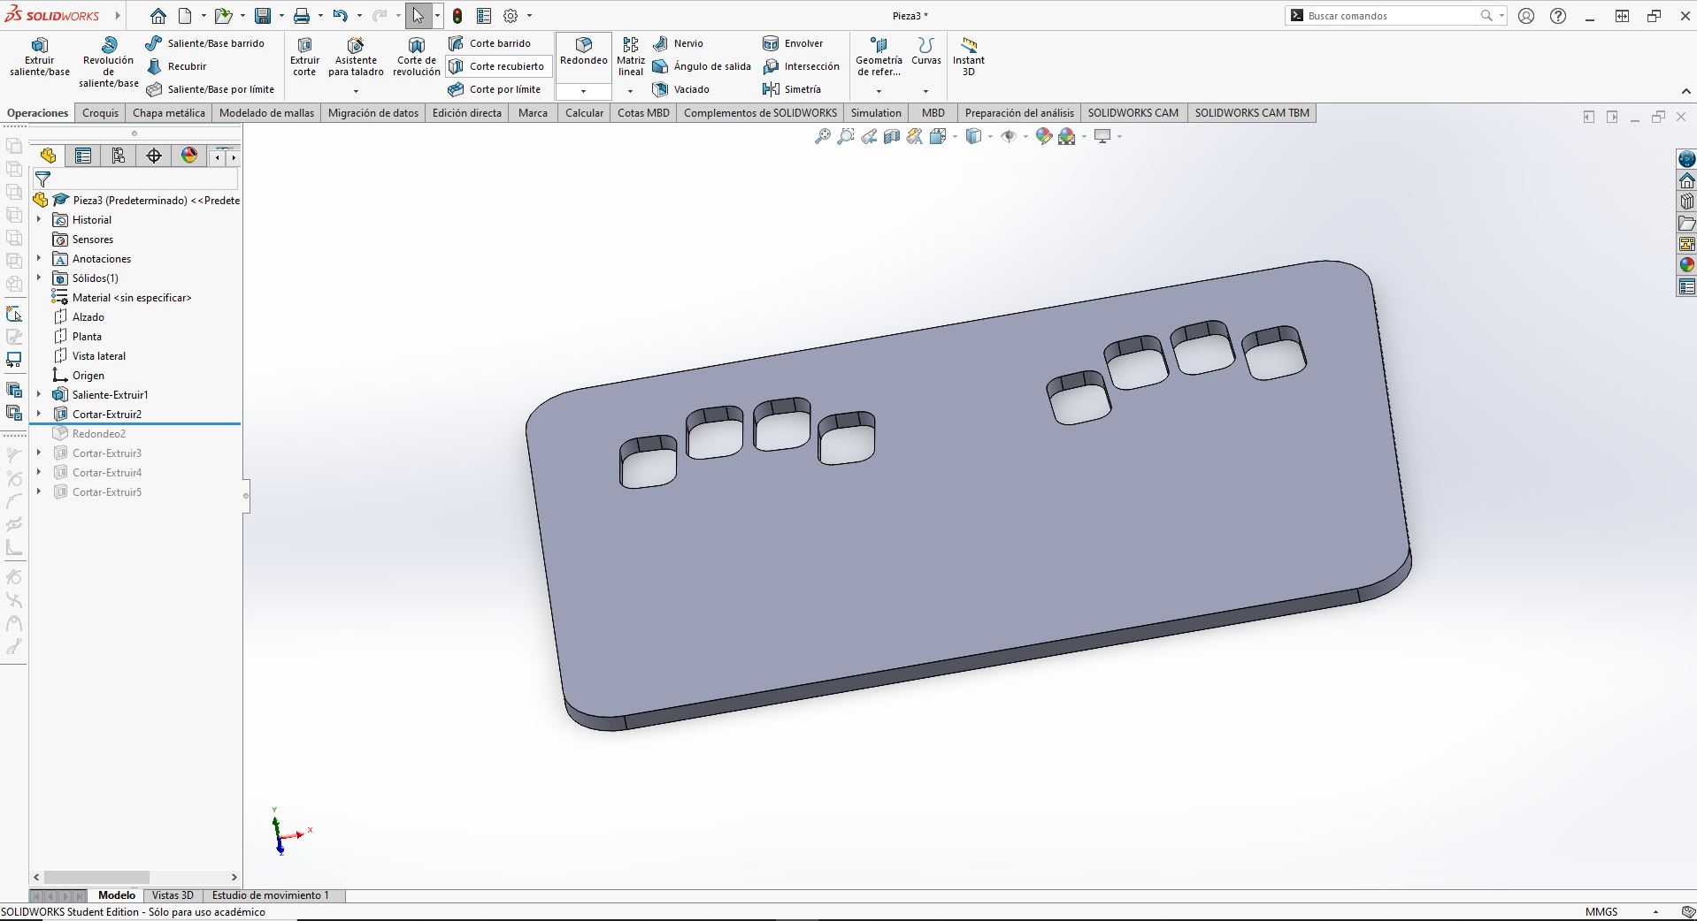
Task: Open the ConfigurationManager panel tab
Action: pos(119,156)
